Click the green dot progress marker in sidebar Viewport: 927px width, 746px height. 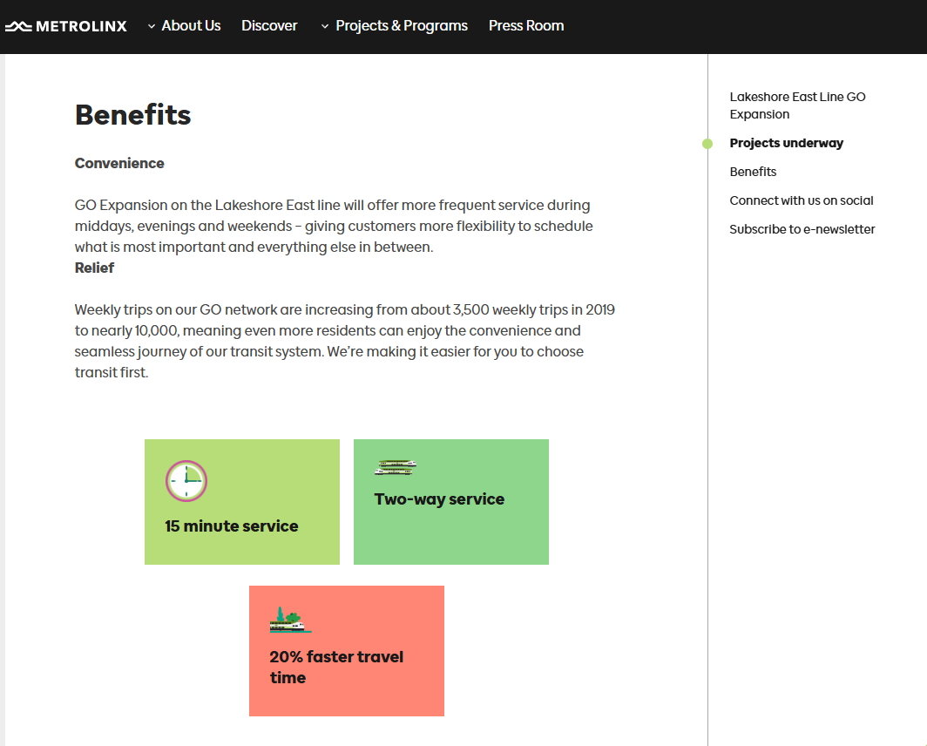(x=707, y=144)
